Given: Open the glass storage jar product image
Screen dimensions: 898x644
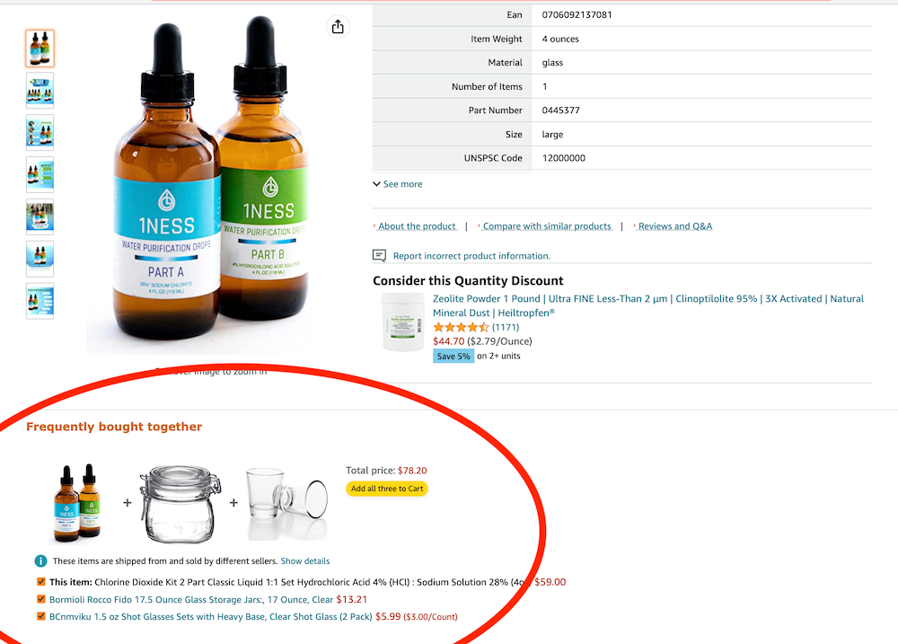Looking at the screenshot, I should [181, 503].
